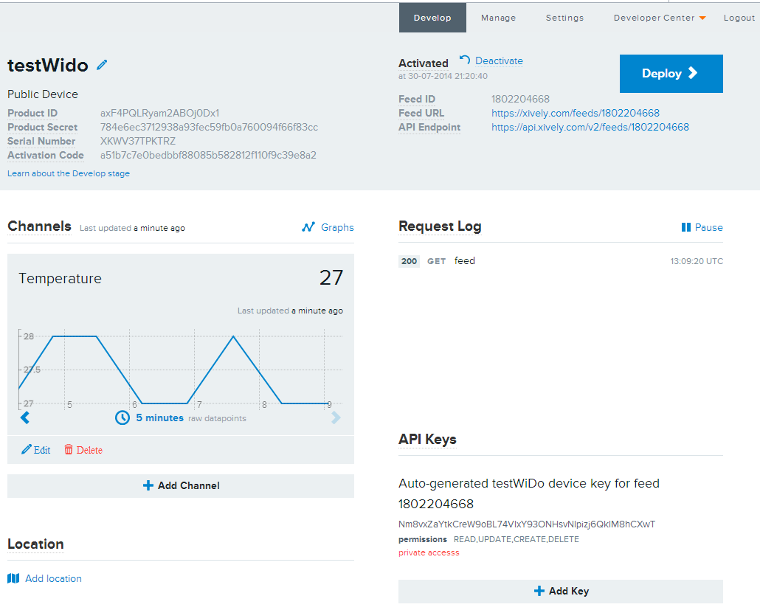760x610 pixels.
Task: Open the xively.com feed URL link
Action: tap(576, 113)
